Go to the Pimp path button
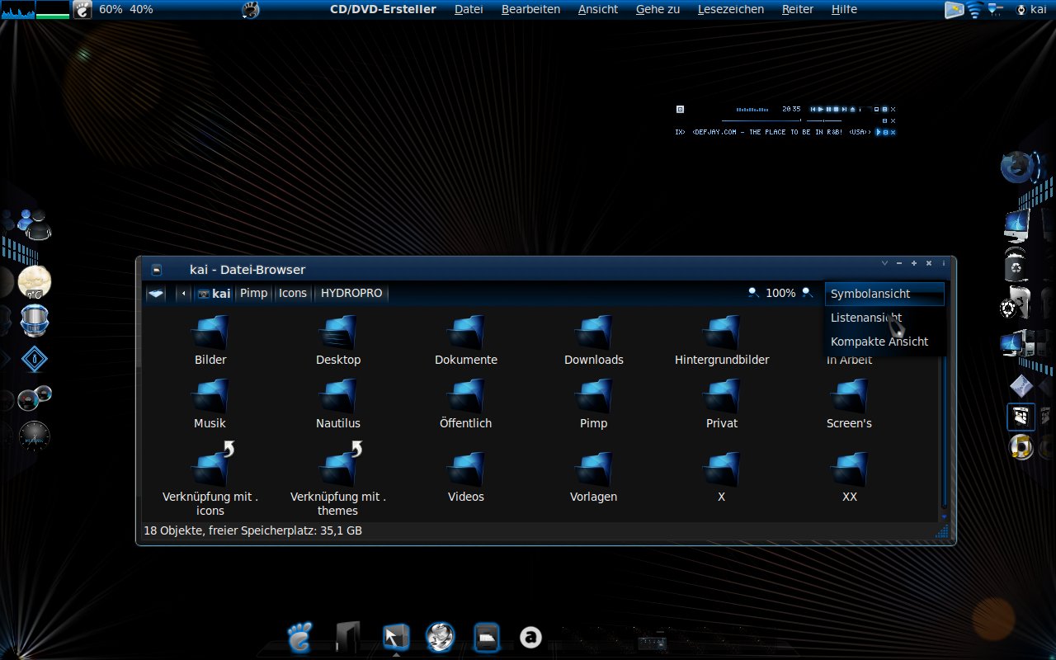Image resolution: width=1056 pixels, height=660 pixels. click(254, 293)
